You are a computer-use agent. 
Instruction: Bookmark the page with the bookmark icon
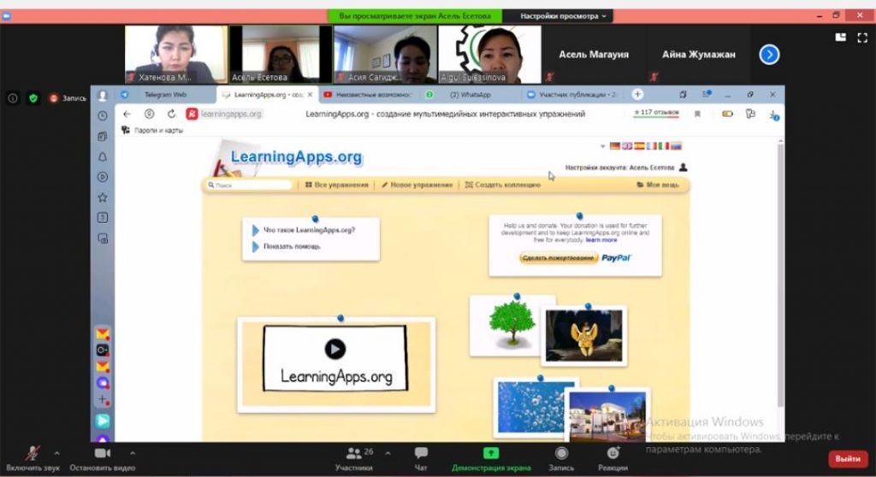[697, 114]
